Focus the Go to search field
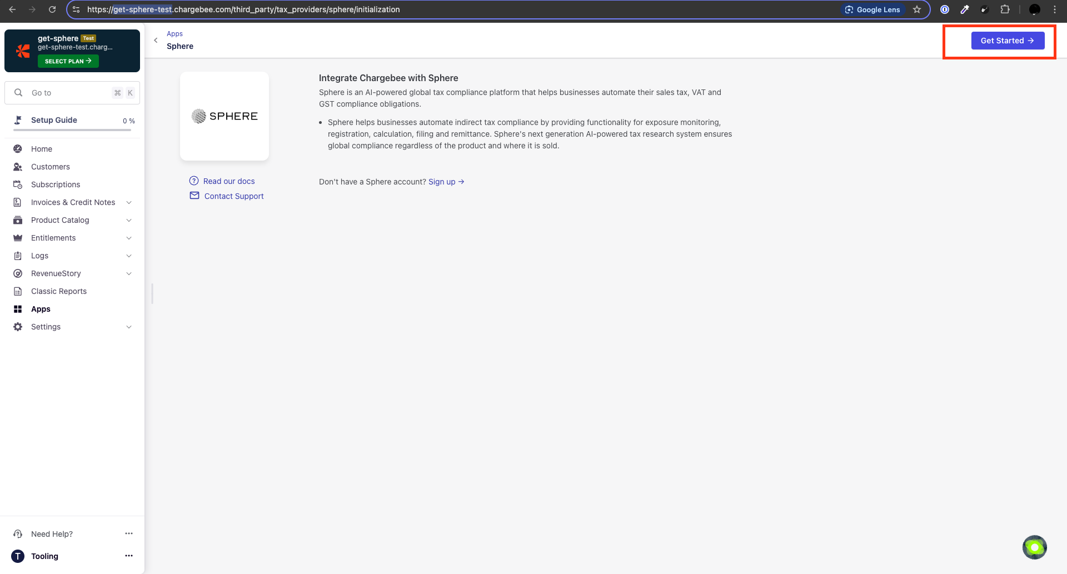 tap(69, 93)
